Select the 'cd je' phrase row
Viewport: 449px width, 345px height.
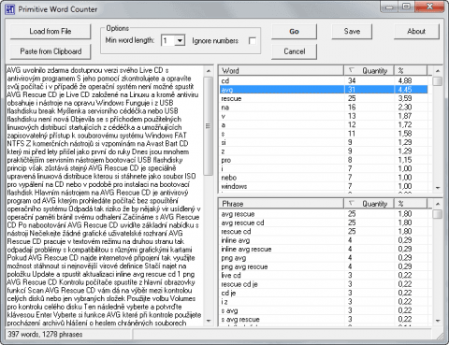(324, 293)
